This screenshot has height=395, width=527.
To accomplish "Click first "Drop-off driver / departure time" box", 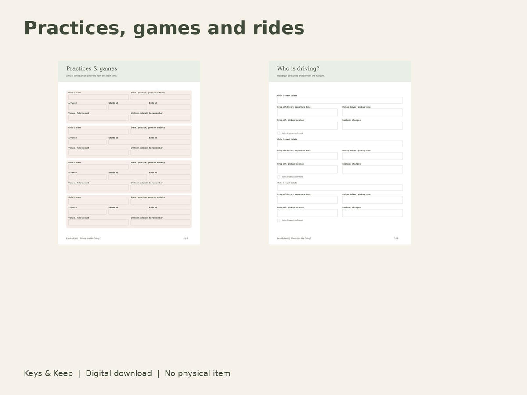I will (x=307, y=112).
